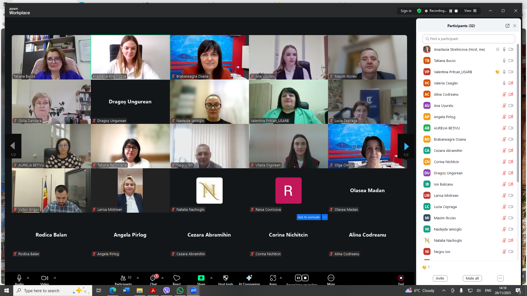Click the green Share screen icon

click(x=201, y=278)
